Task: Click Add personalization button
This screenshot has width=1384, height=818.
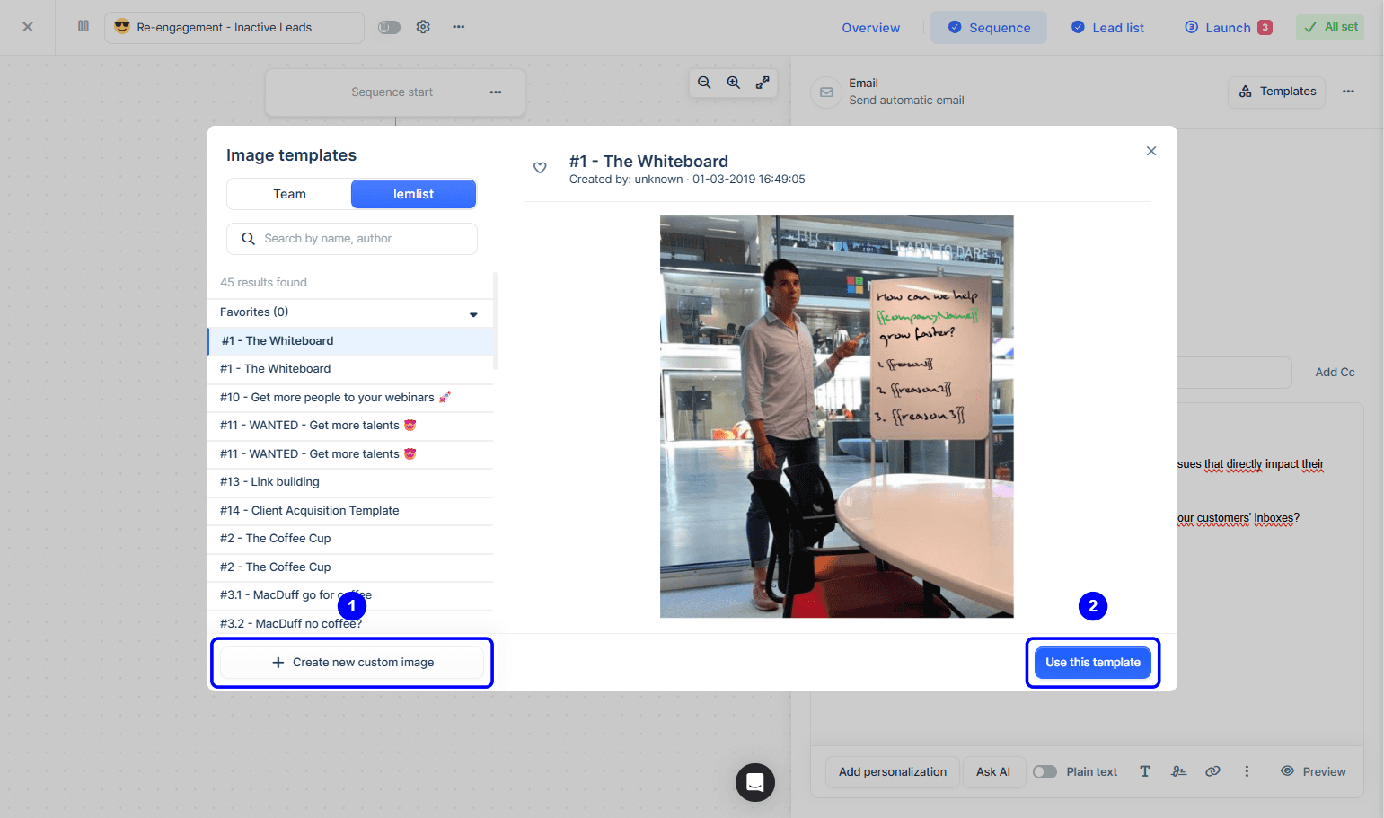Action: click(893, 772)
